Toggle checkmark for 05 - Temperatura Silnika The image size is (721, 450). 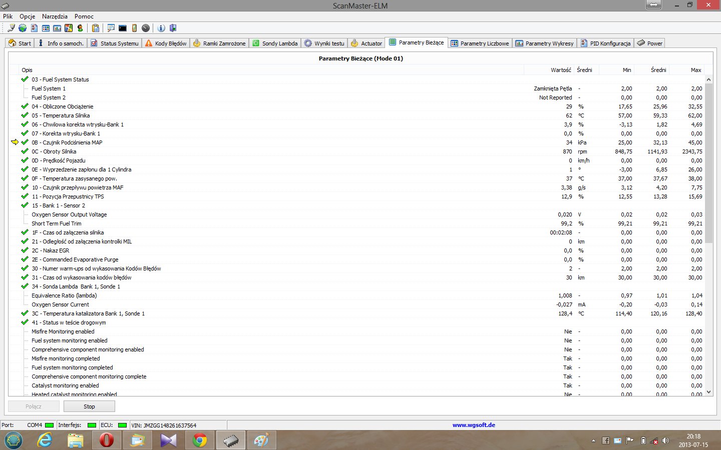click(x=25, y=115)
